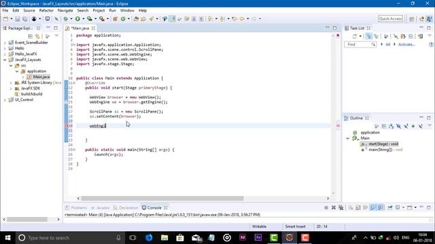The image size is (435, 244).
Task: Click error marker on line 20 gutter
Action: pos(67,126)
